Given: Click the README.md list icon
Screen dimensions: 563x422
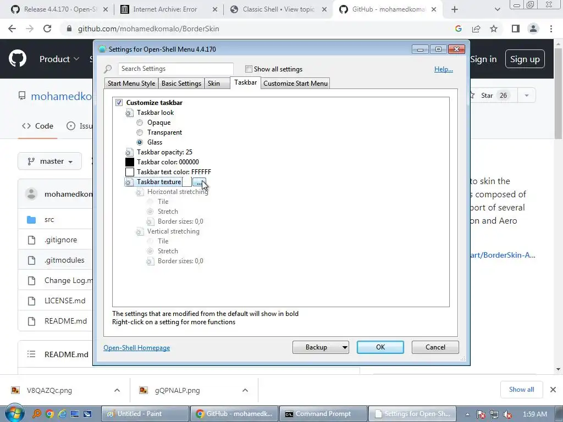Looking at the screenshot, I should 31,354.
